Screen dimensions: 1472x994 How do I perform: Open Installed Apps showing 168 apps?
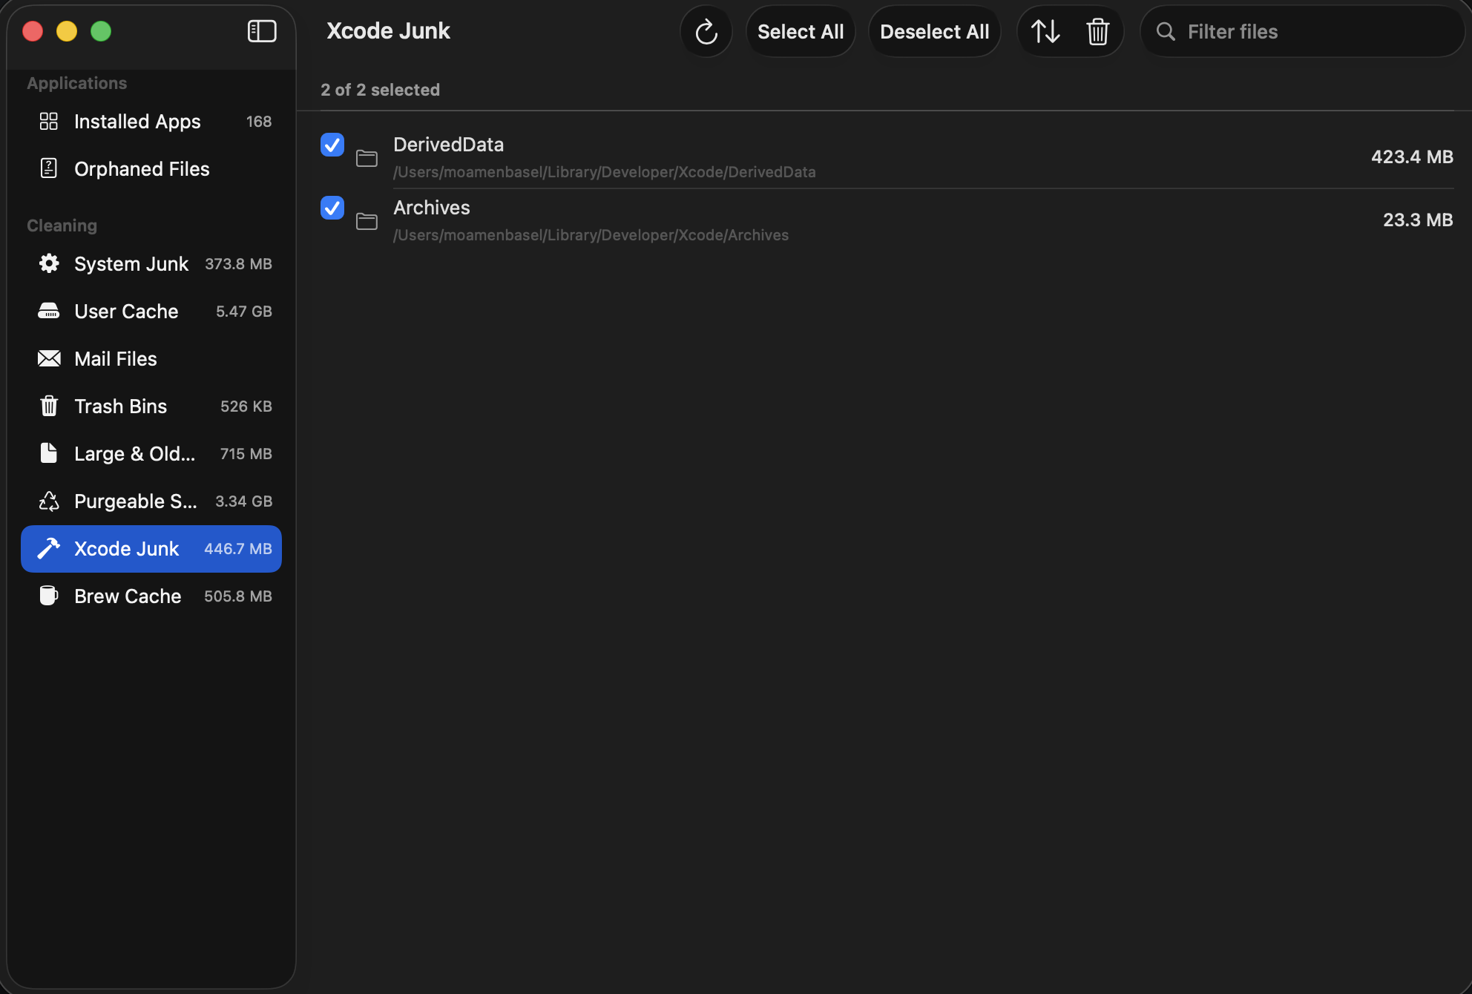(137, 121)
